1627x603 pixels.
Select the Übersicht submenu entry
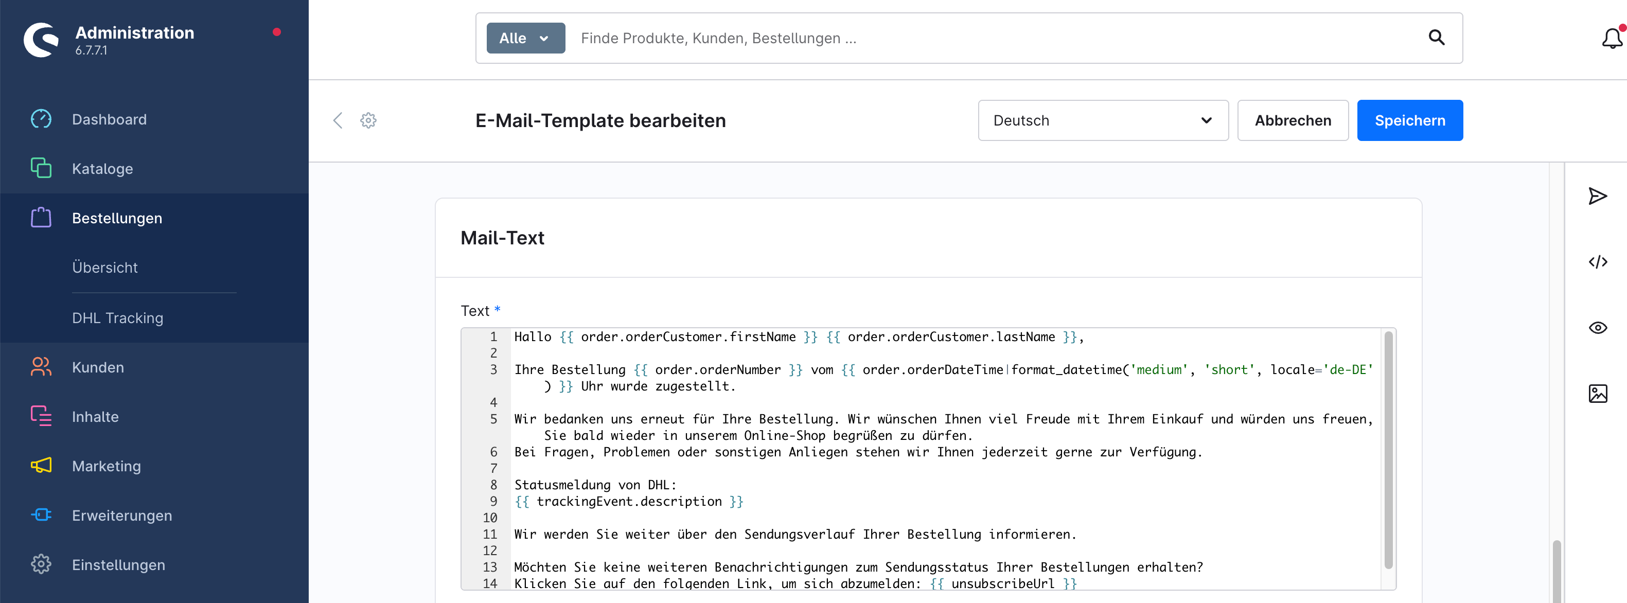tap(105, 267)
